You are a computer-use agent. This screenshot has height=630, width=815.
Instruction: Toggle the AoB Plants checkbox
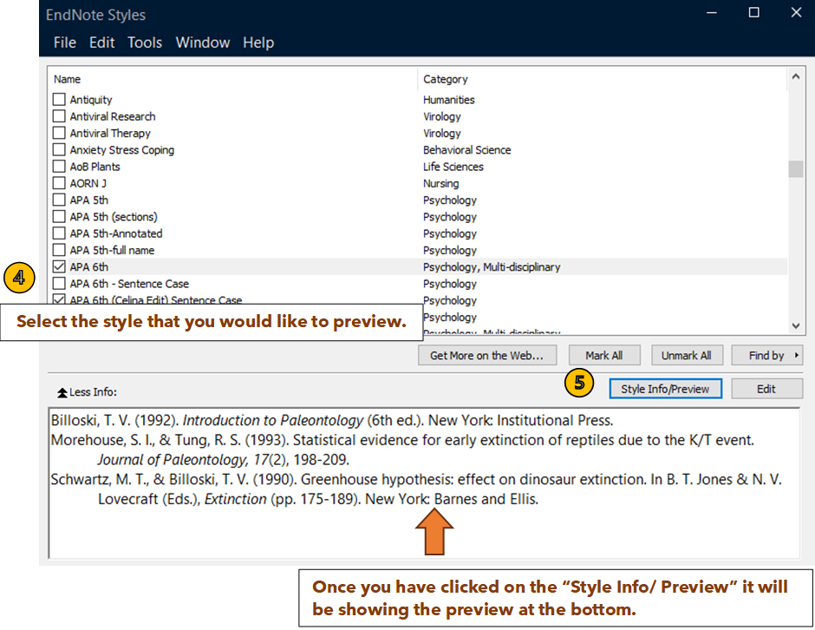tap(57, 166)
